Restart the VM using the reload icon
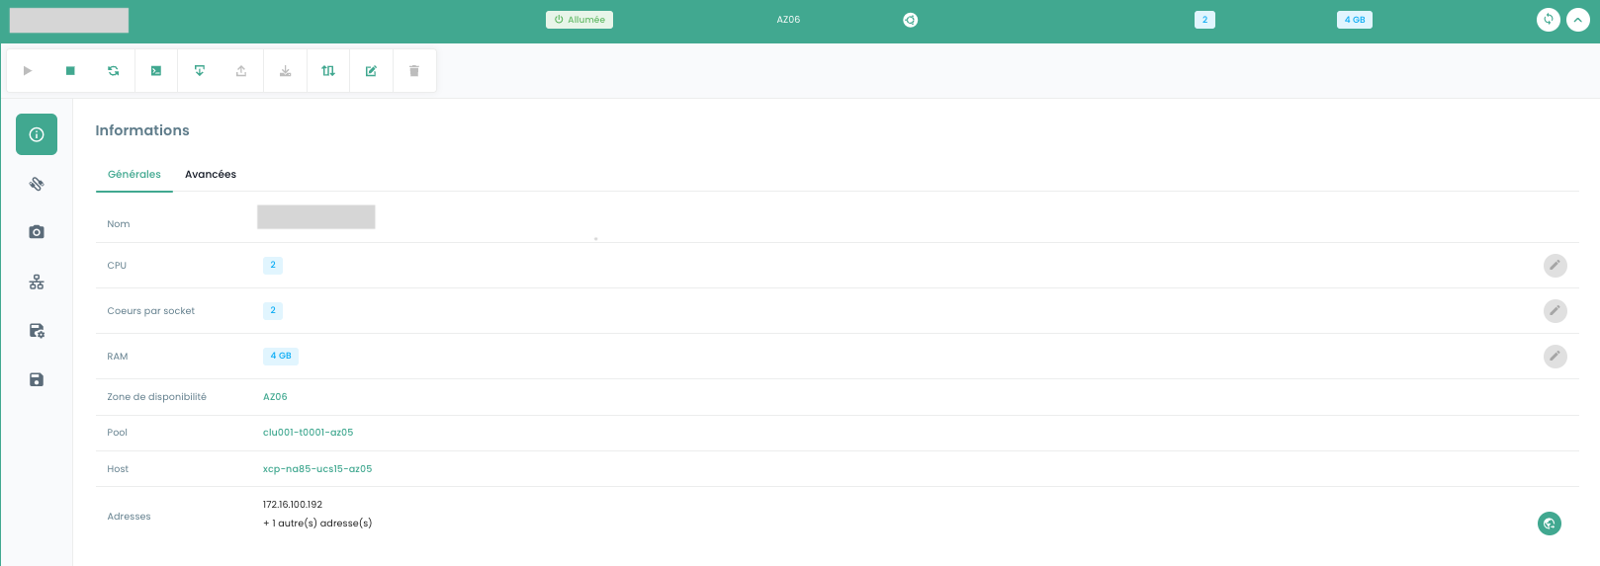This screenshot has width=1600, height=566. (x=113, y=71)
